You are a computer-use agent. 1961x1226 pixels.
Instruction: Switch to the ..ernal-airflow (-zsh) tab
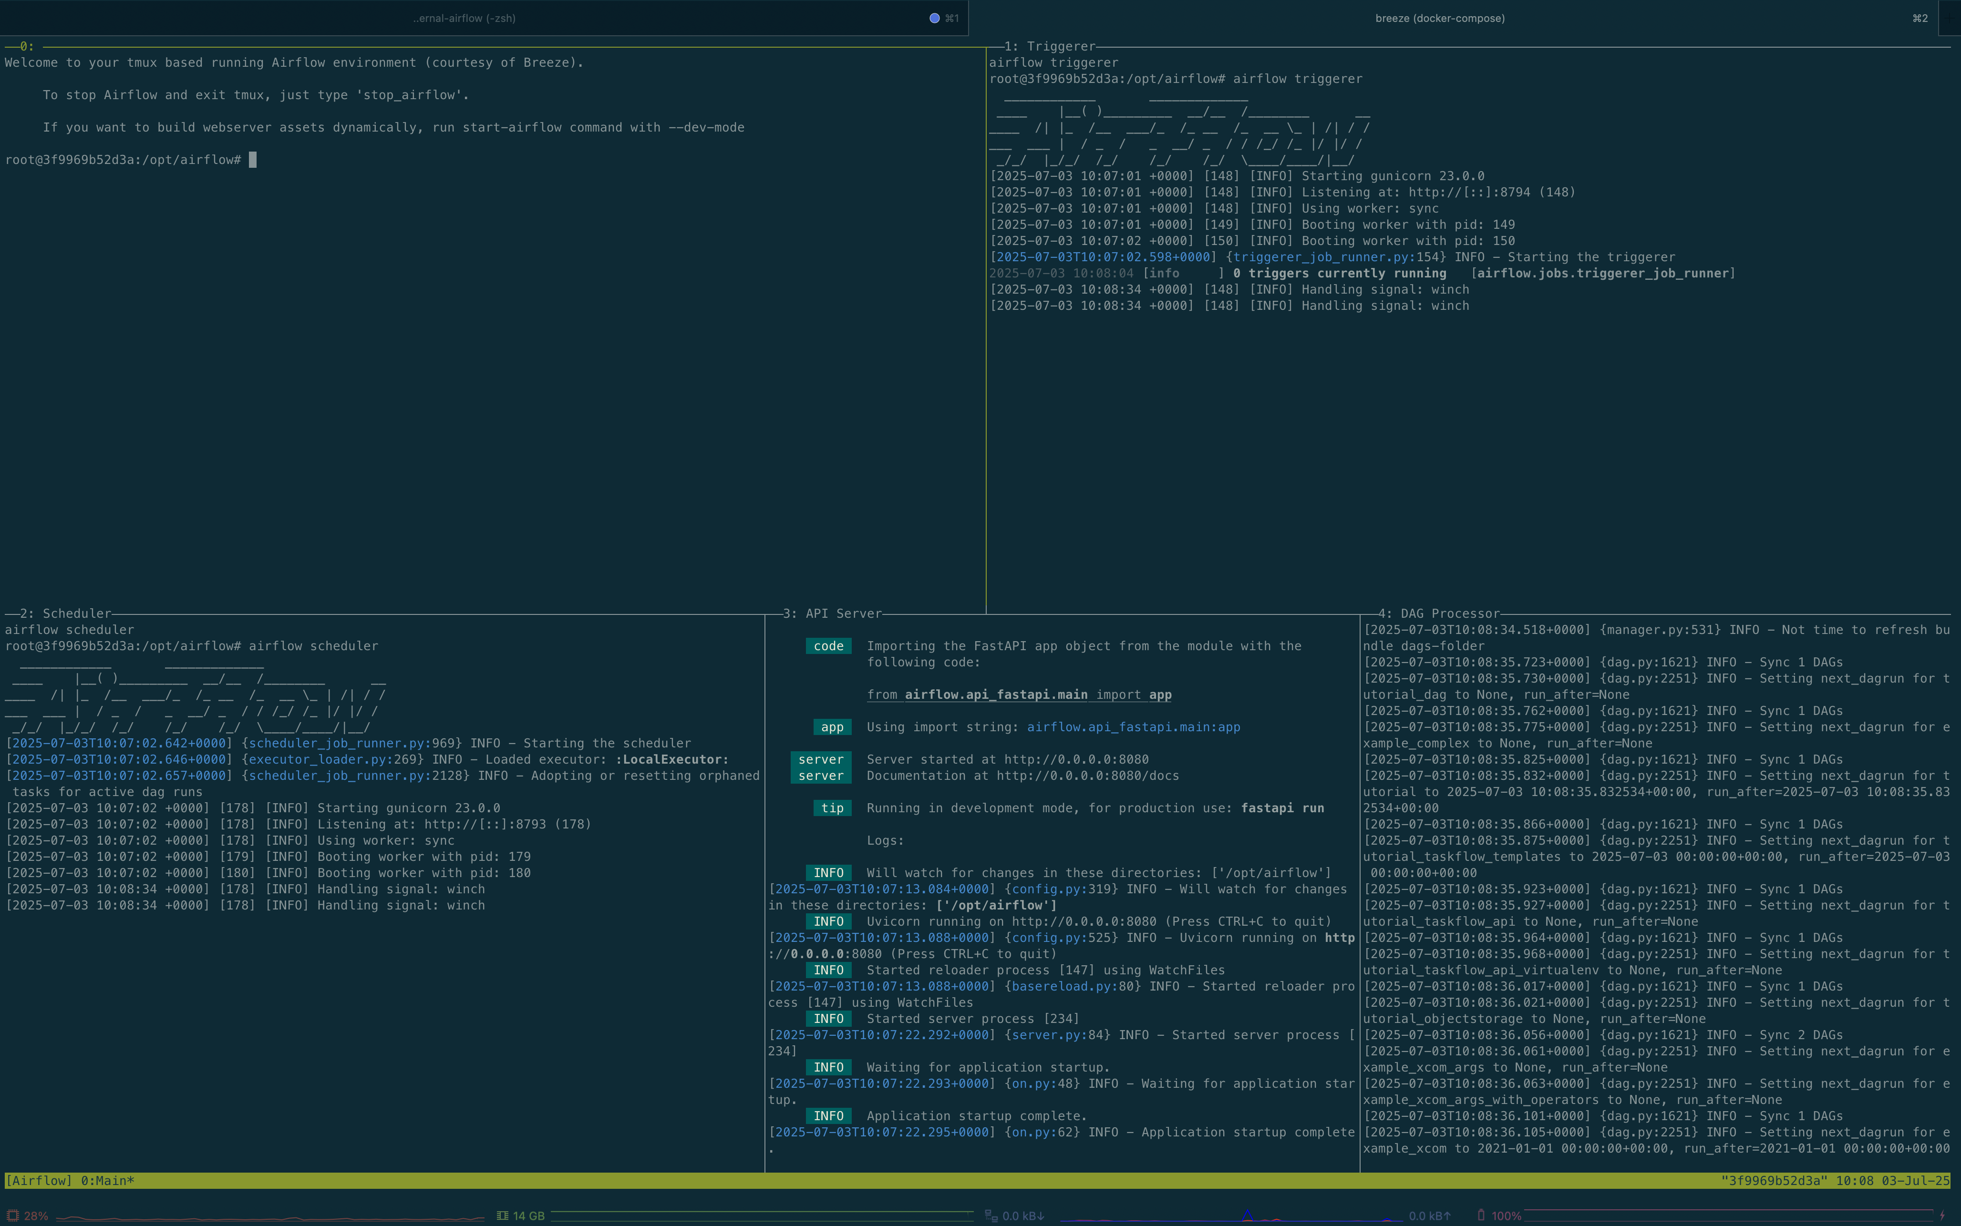[484, 18]
